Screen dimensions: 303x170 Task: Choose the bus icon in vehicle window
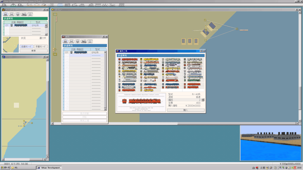[71, 41]
